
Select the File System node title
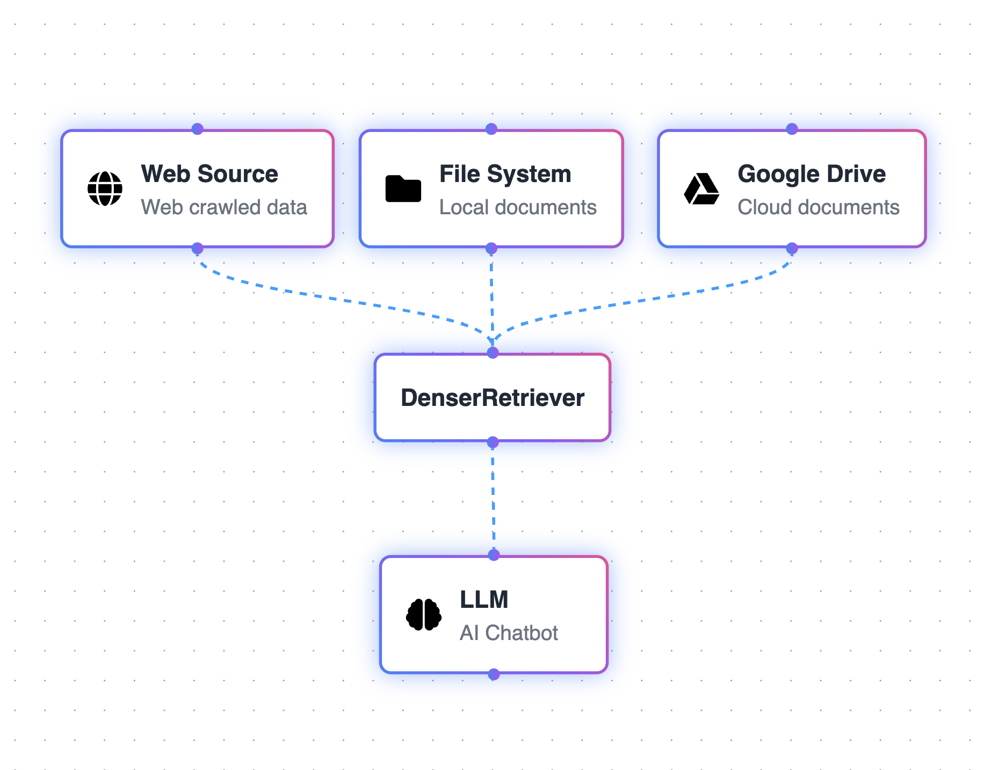pos(505,174)
